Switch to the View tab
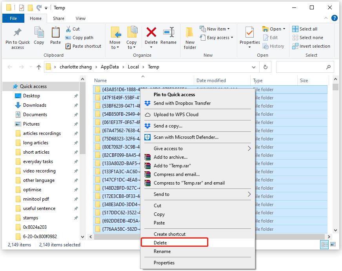Screen dimensions: 342x271 80,18
